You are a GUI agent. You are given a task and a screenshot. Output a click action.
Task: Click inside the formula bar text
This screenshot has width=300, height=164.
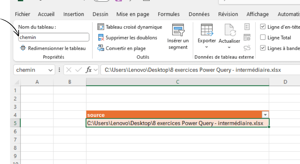tap(193, 70)
